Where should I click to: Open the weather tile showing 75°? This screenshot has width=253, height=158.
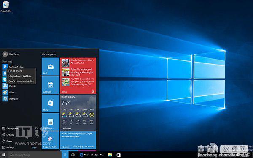tap(78, 112)
